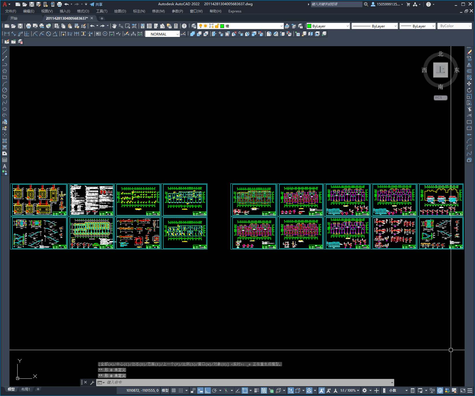The width and height of the screenshot is (475, 396).
Task: Click the Linear dimension tool
Action: pyautogui.click(x=7, y=34)
